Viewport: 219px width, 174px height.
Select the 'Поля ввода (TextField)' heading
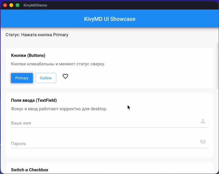tap(34, 100)
